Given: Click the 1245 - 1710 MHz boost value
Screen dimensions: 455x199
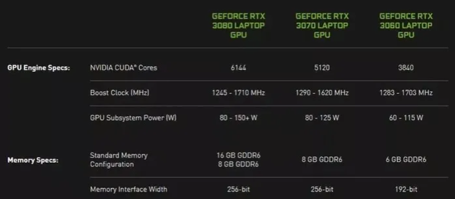Looking at the screenshot, I should tap(239, 93).
